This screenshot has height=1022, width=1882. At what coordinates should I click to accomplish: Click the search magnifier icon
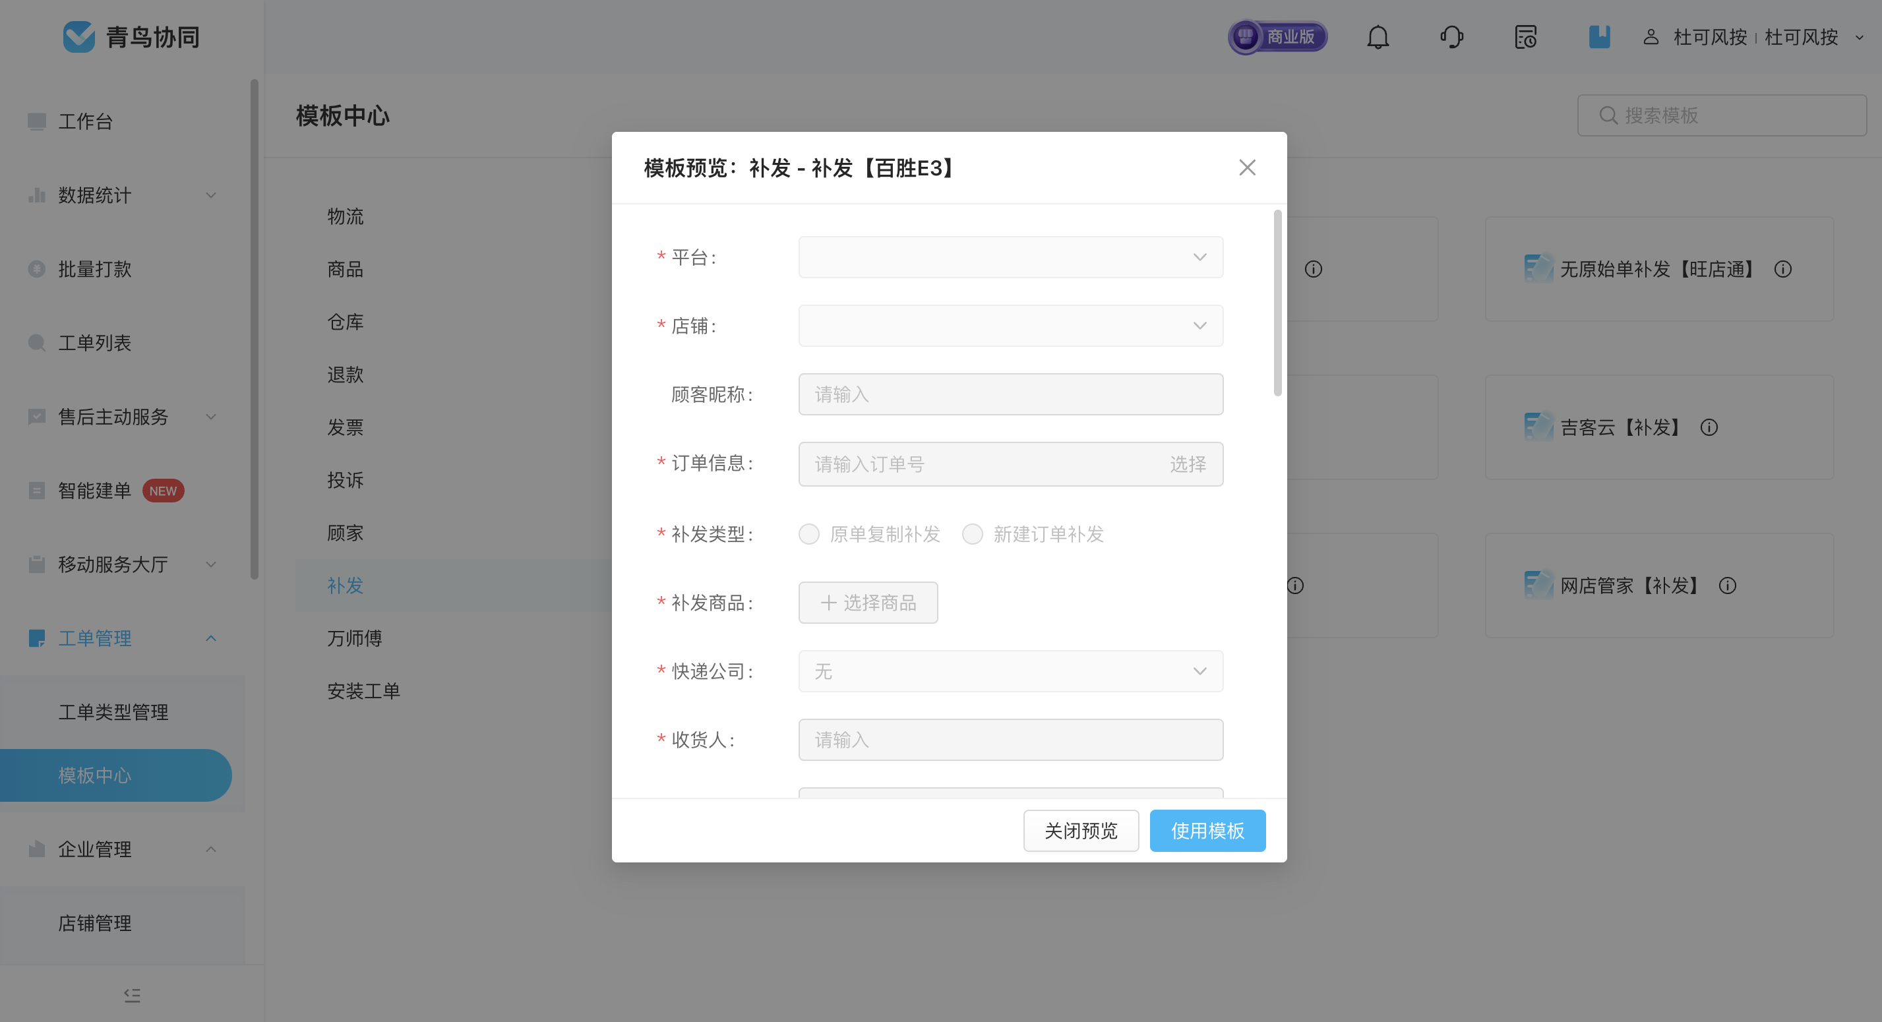click(1608, 115)
